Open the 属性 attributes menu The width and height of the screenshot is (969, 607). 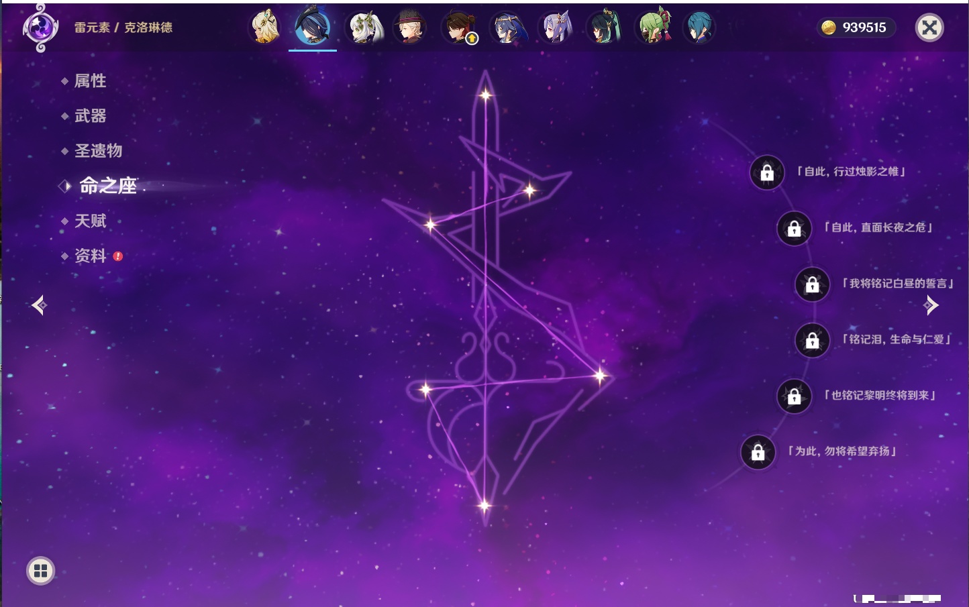tap(90, 81)
